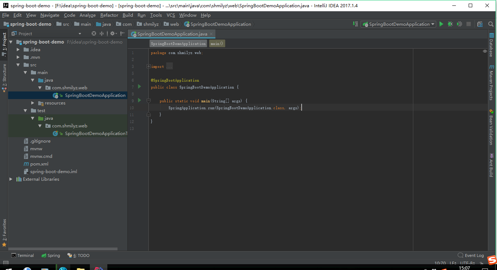The height and width of the screenshot is (270, 497).
Task: Open the Terminal tool window
Action: coord(23,255)
